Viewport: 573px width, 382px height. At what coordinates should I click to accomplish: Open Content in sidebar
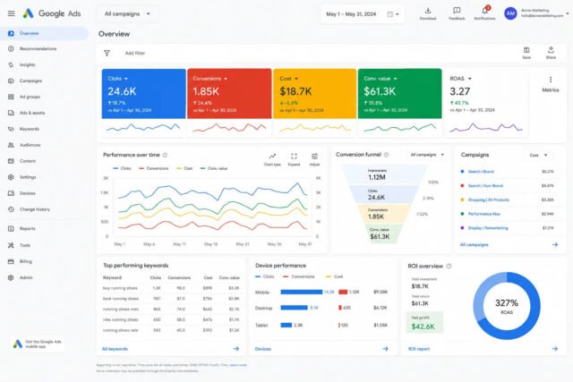click(x=44, y=161)
